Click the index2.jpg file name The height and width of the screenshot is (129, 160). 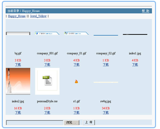tap(18, 101)
